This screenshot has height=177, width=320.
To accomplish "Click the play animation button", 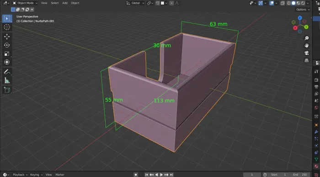I will point(161,175).
